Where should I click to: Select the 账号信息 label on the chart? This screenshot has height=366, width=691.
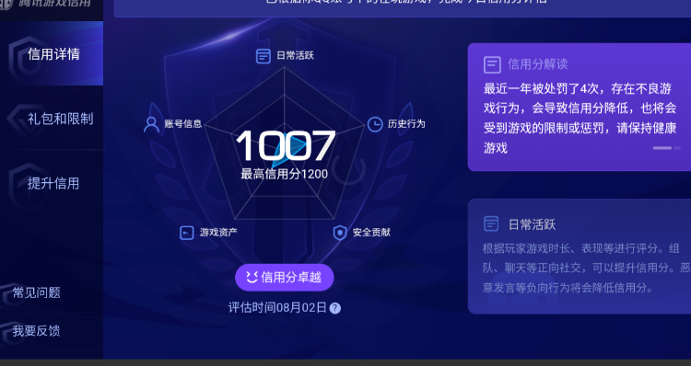(x=183, y=124)
